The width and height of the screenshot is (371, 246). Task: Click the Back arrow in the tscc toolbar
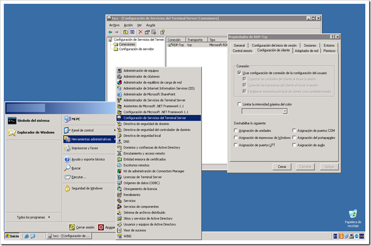110,32
